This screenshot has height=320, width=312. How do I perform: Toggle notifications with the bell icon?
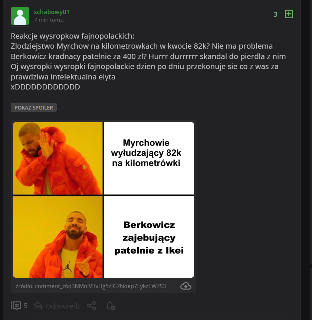(111, 306)
